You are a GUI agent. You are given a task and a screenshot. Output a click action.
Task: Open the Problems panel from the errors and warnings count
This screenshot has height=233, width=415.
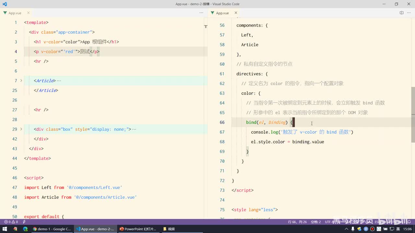pyautogui.click(x=11, y=222)
